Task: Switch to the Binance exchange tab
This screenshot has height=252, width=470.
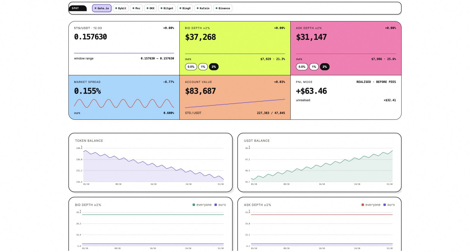Action: 223,8
